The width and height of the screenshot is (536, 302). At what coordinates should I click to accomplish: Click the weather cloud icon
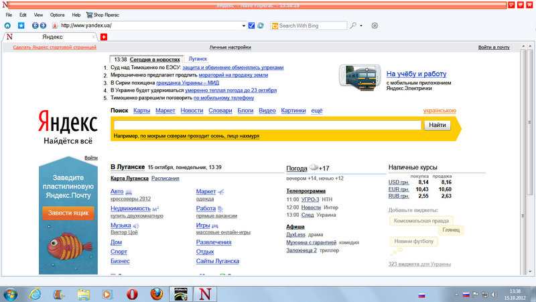[314, 167]
